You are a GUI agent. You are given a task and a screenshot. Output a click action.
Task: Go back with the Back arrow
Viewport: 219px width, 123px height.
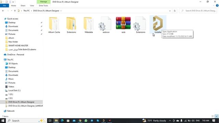(x=3, y=11)
